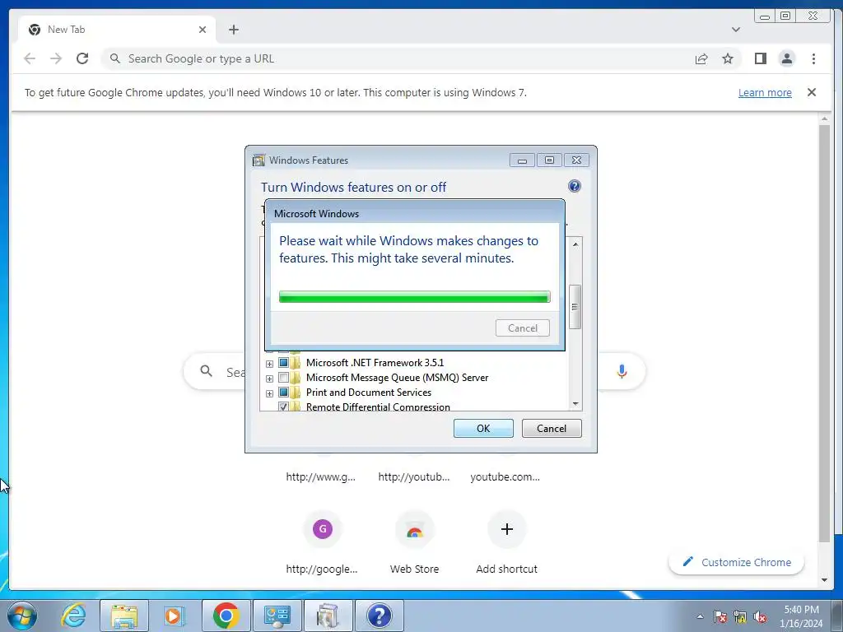Toggle Chrome side panel icon
Screen dimensions: 843x632
(x=760, y=58)
